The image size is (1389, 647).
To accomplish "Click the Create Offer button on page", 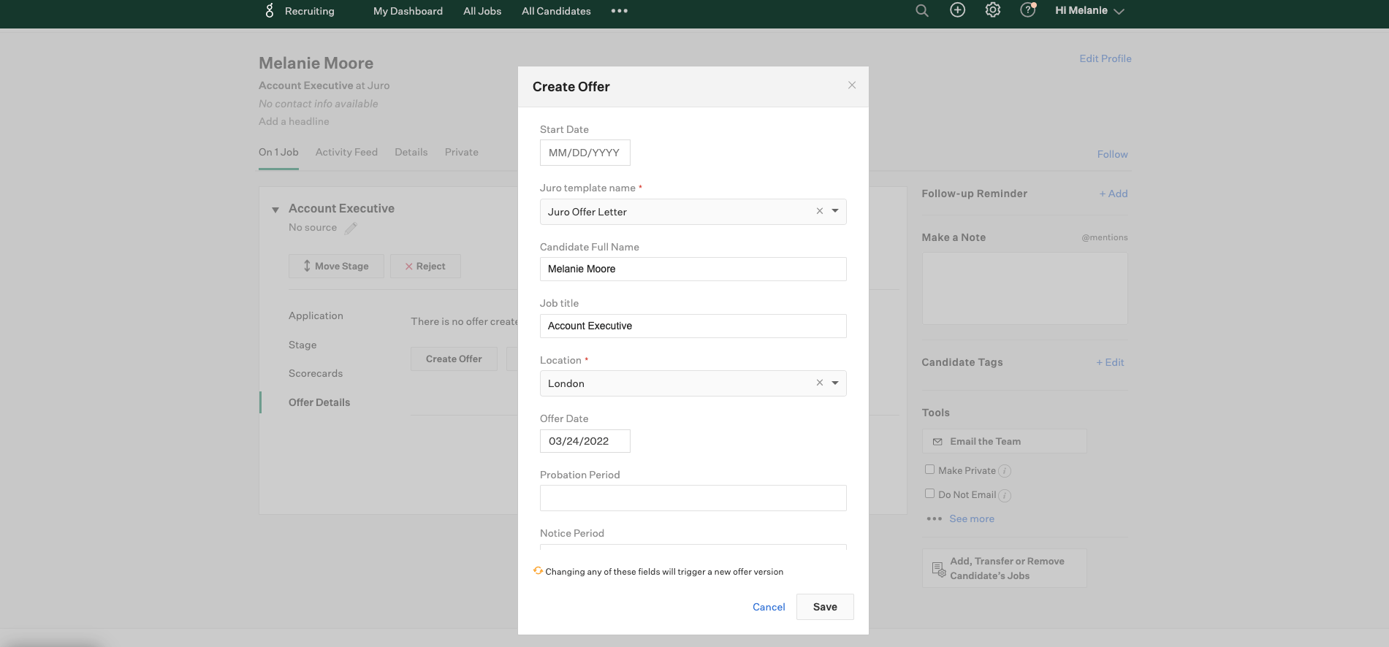I will pyautogui.click(x=454, y=359).
